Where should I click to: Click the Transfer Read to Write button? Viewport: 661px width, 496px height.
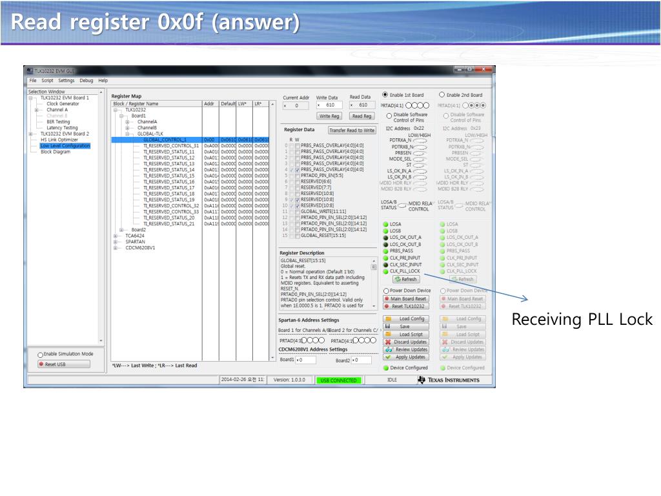click(352, 130)
